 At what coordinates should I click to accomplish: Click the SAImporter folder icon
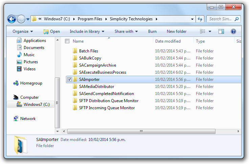pyautogui.click(x=75, y=79)
